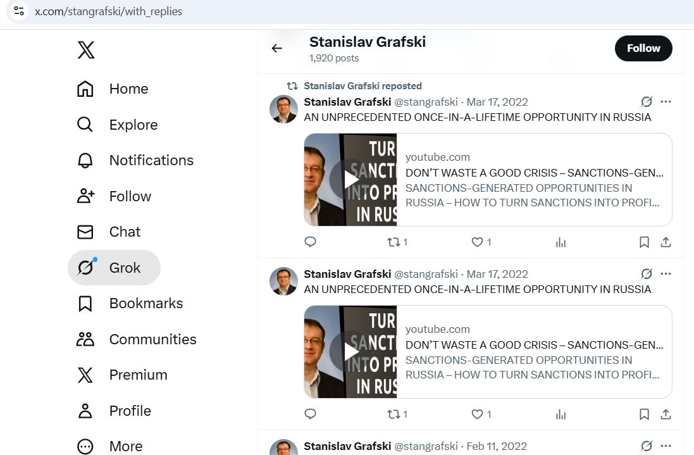The width and height of the screenshot is (694, 455).
Task: Open the second post's three-dot menu
Action: 666,274
